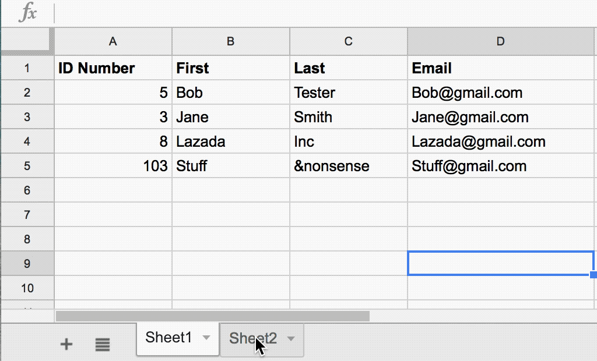The image size is (597, 361).
Task: Open the all sheets list icon
Action: tap(103, 344)
